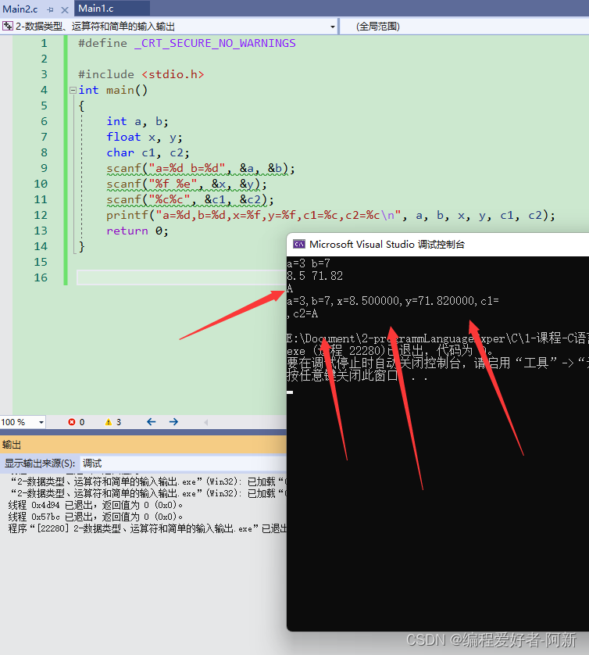Viewport: 589px width, 655px height.
Task: Click console output line c2=A
Action: (302, 313)
